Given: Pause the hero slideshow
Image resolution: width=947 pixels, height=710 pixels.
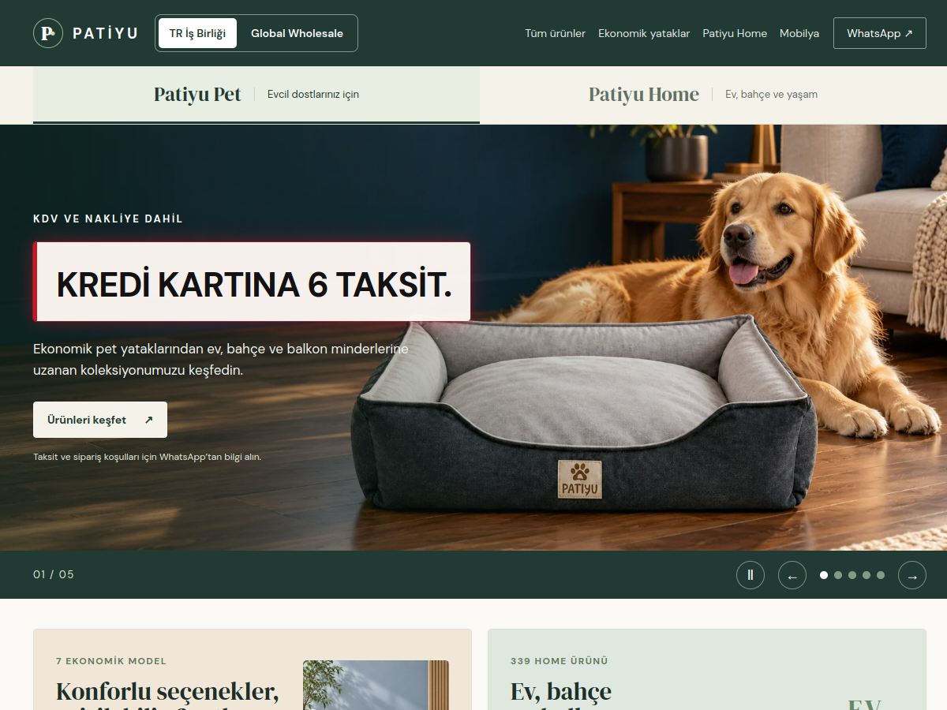Looking at the screenshot, I should coord(750,575).
